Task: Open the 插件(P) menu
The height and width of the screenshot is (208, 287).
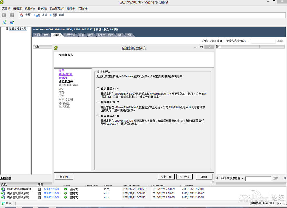Action: [71, 8]
